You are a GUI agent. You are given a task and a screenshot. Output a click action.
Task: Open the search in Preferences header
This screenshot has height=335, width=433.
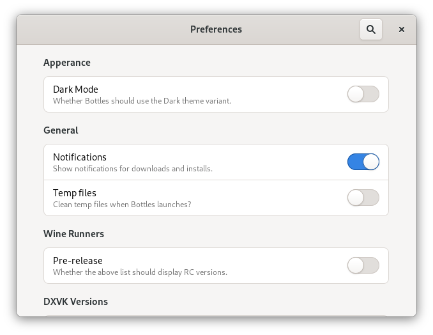tap(370, 29)
